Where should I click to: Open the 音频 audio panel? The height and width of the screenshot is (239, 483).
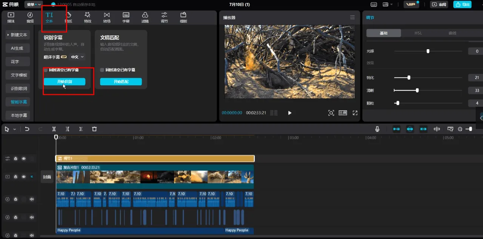pos(30,17)
